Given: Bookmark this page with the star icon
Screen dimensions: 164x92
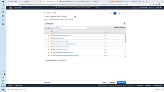Looking at the screenshot, I should pos(150,5).
